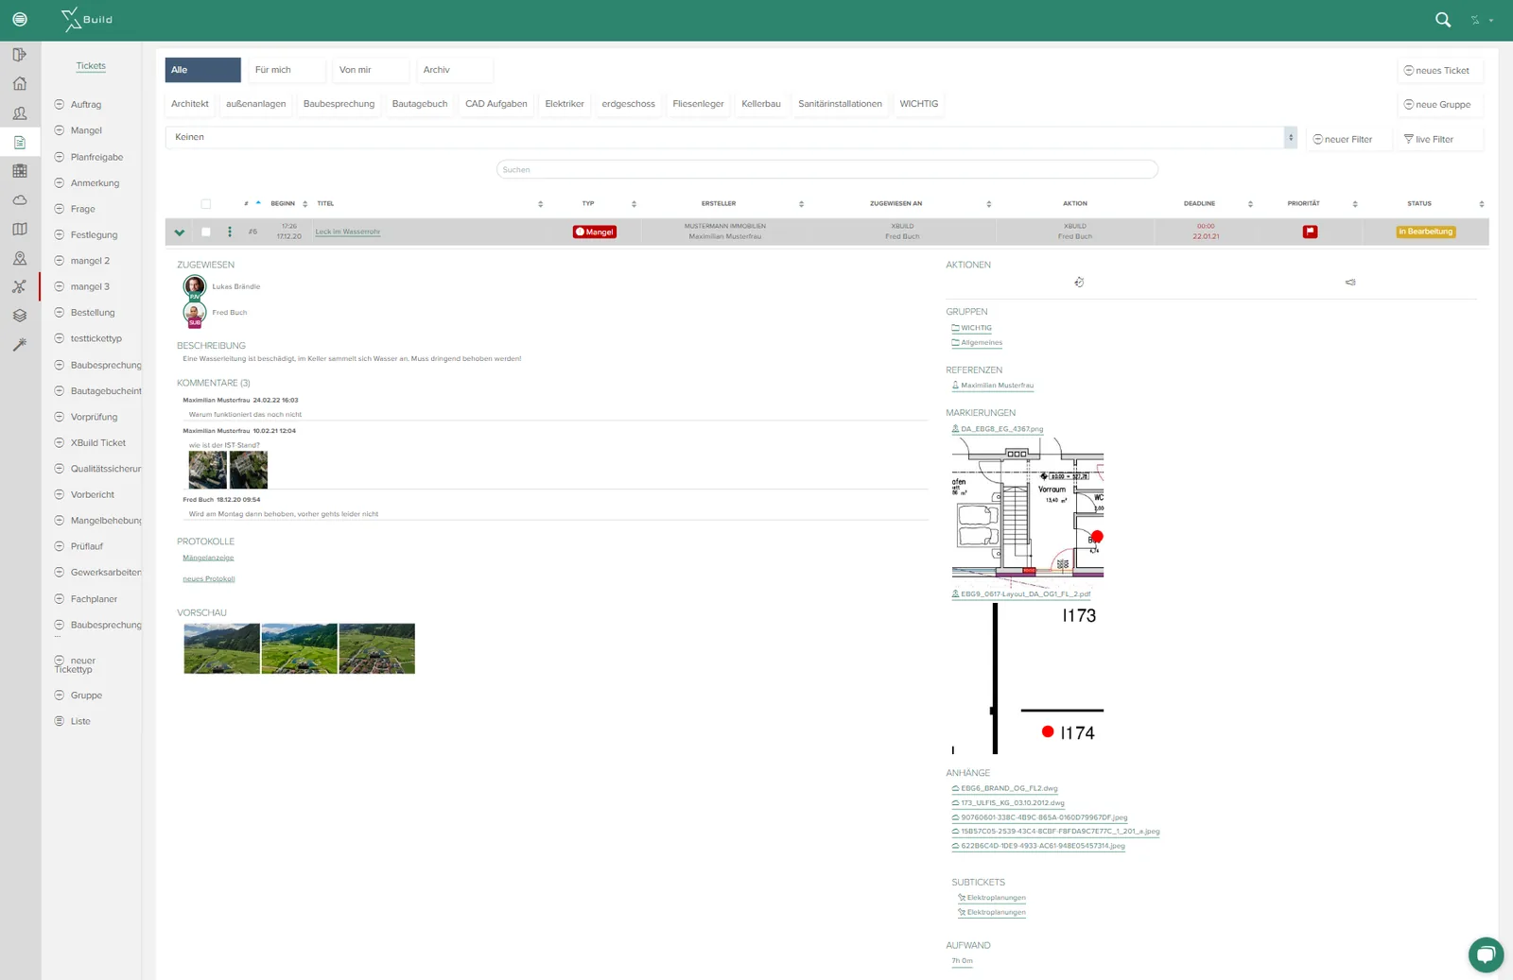Click into the Suchen search field
Image resolution: width=1513 pixels, height=980 pixels.
click(x=827, y=170)
